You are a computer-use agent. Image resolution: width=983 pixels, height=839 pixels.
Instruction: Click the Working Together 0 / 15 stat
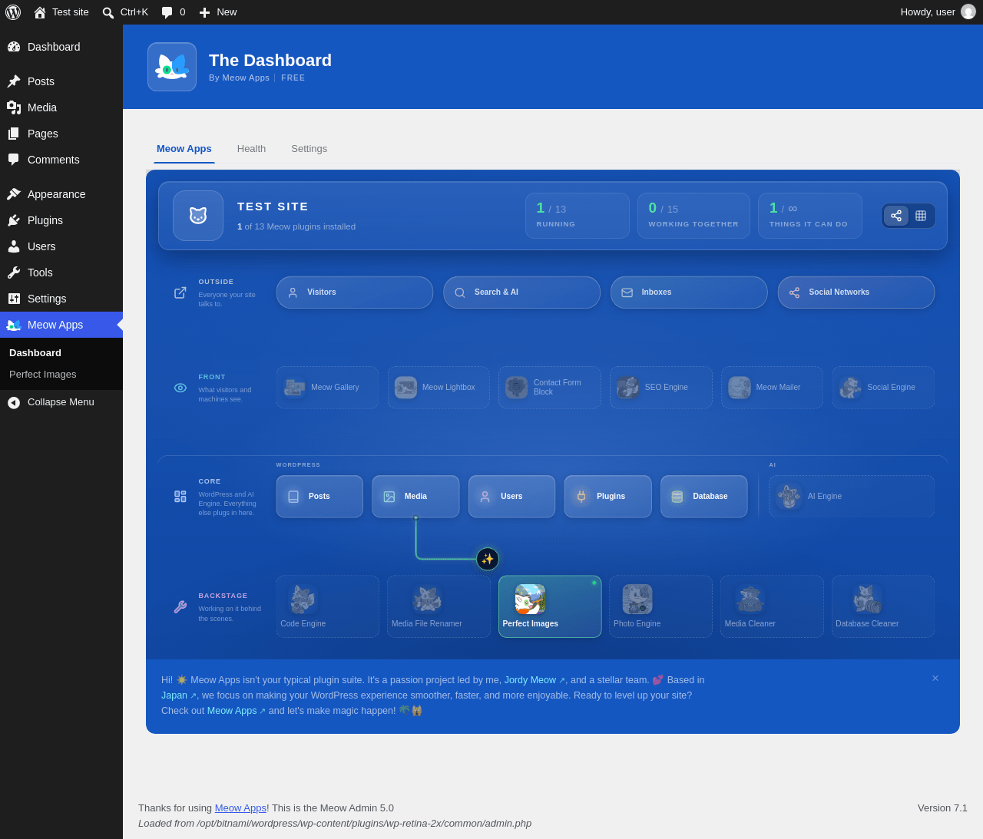pyautogui.click(x=693, y=216)
